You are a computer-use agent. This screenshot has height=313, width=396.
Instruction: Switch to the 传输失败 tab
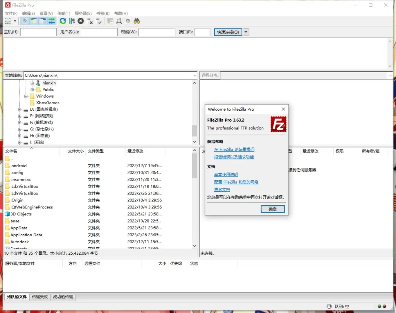tap(40, 297)
